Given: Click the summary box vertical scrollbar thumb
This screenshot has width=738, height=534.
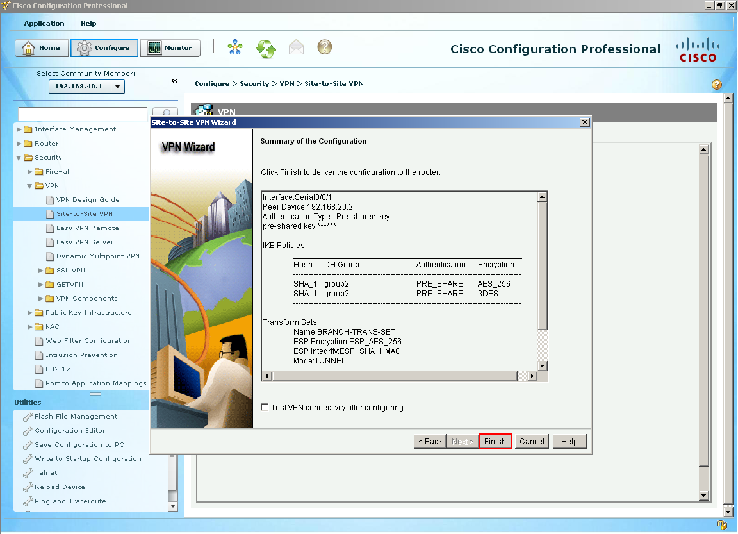Looking at the screenshot, I should (x=542, y=266).
